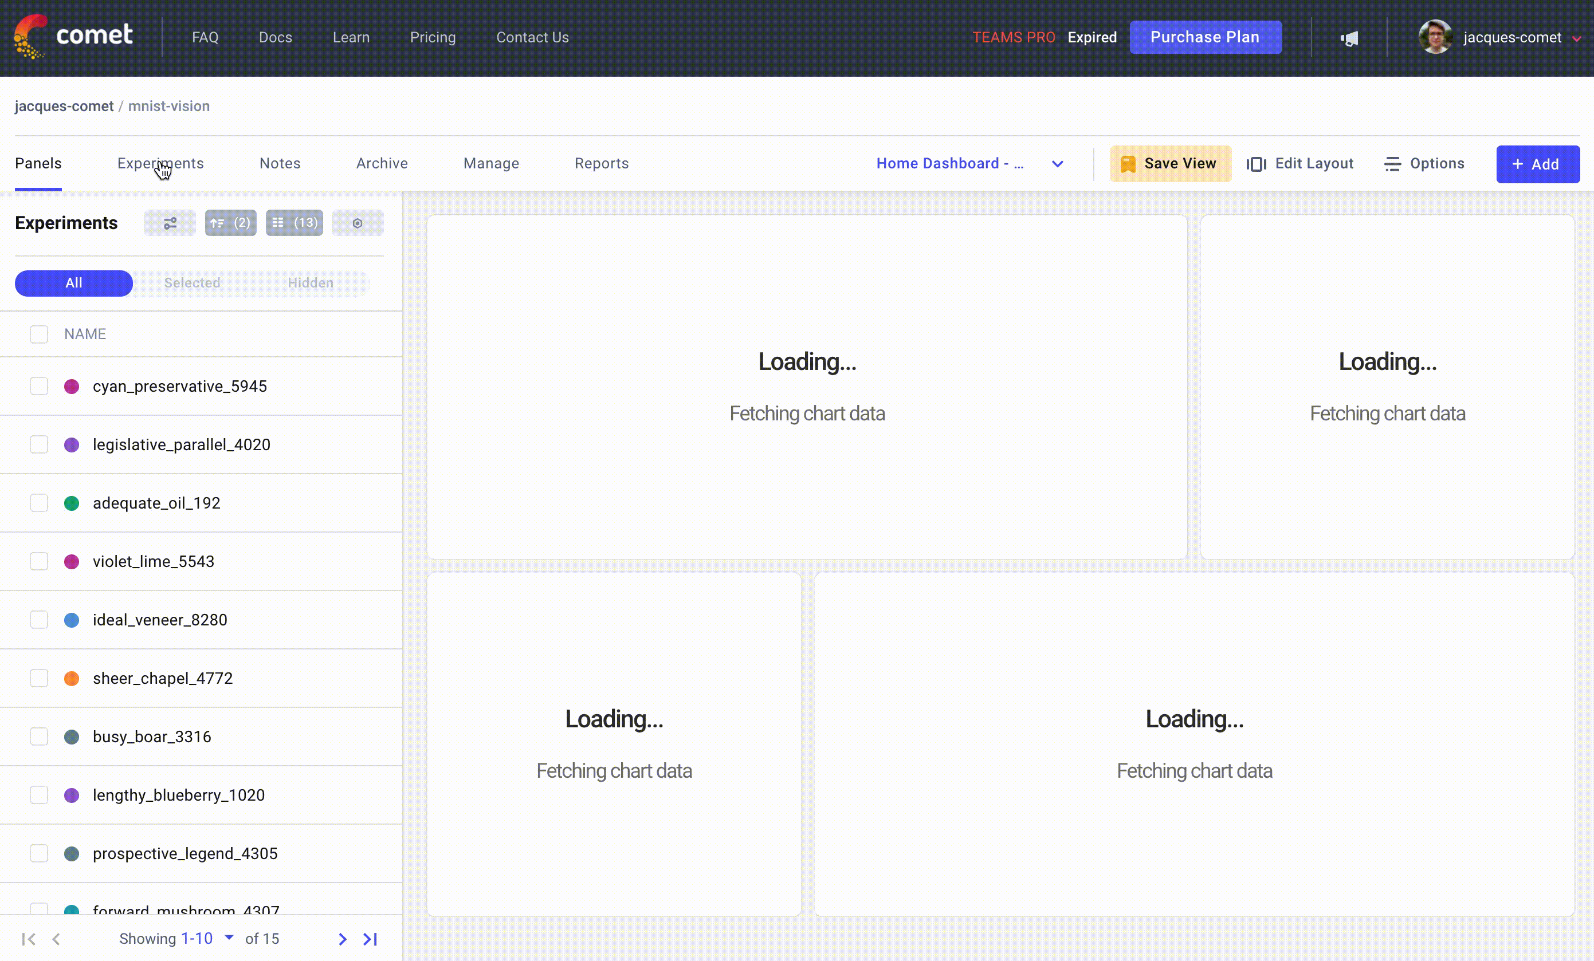Check the sheer_chapel_4772 checkbox
Viewport: 1594px width, 961px height.
click(x=39, y=679)
